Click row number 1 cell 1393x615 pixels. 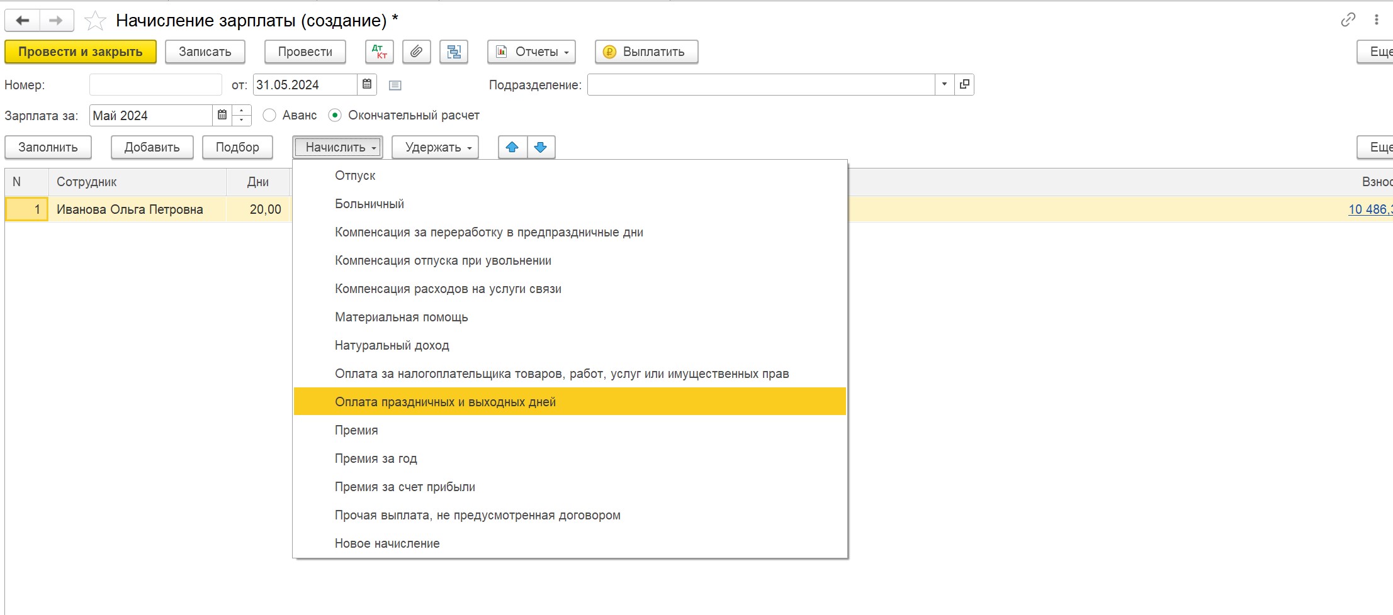tap(26, 209)
